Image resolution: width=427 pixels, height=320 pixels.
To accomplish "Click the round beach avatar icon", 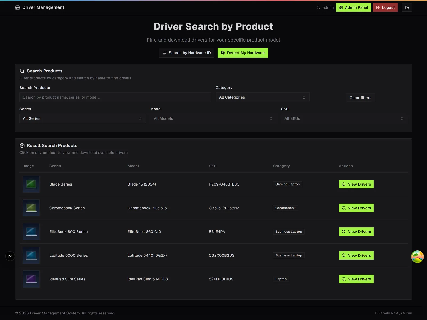I will click(x=417, y=257).
